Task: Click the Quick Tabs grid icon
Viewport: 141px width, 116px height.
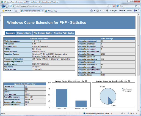Action: [16, 11]
